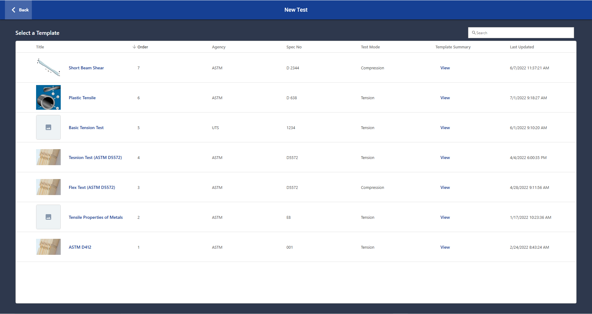Click the New Test page title
The image size is (592, 314).
(296, 10)
